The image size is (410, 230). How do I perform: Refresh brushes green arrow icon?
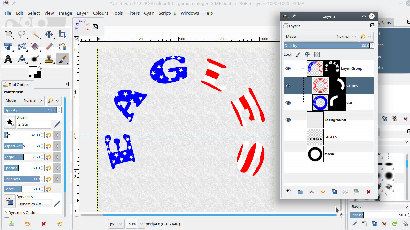click(394, 224)
